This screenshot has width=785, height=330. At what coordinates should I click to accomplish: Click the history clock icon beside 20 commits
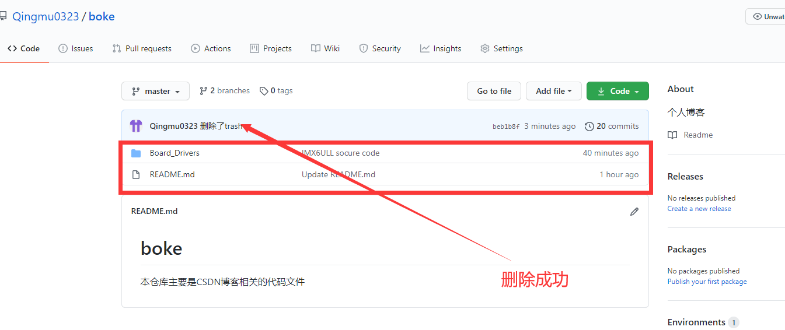(x=589, y=126)
